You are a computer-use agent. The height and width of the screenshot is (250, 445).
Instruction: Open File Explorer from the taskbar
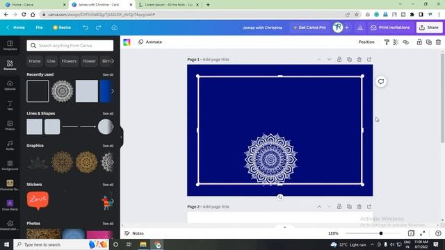coord(143,244)
